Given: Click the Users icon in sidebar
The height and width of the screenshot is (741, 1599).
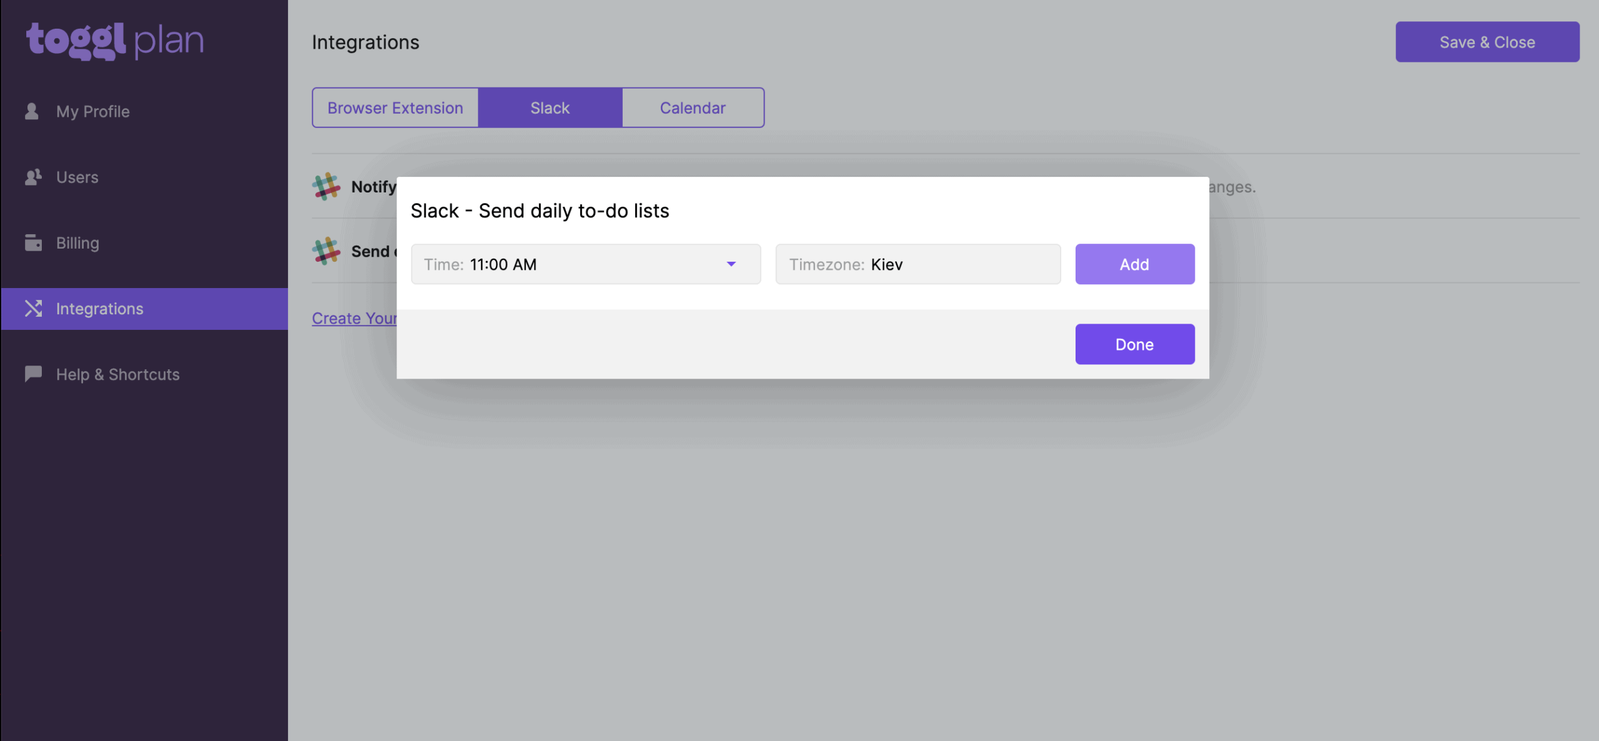Looking at the screenshot, I should pos(33,177).
